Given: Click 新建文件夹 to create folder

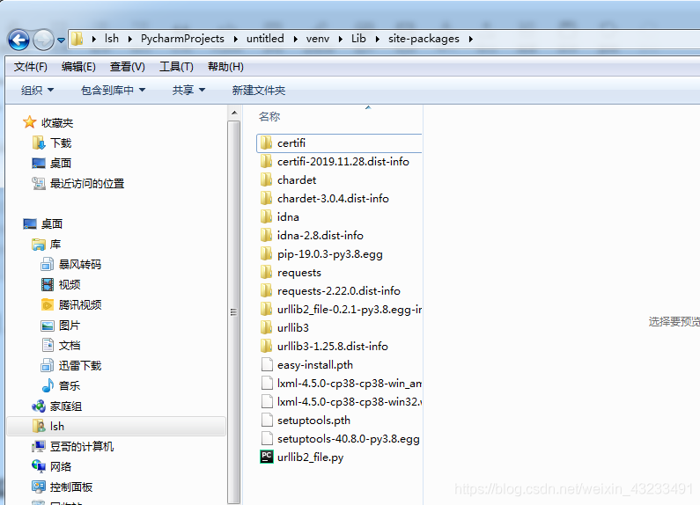Looking at the screenshot, I should [259, 91].
